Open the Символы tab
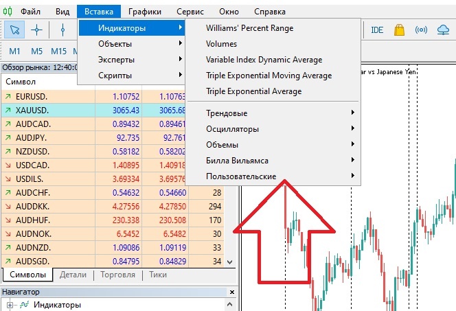The width and height of the screenshot is (456, 311). [x=27, y=275]
